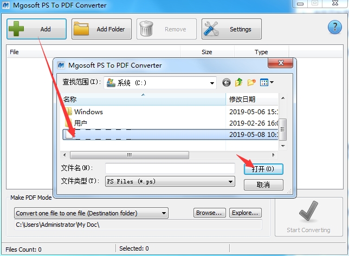Expand the 系统 (C:) location dropdown
Screen dimensions: 349x256
point(212,83)
